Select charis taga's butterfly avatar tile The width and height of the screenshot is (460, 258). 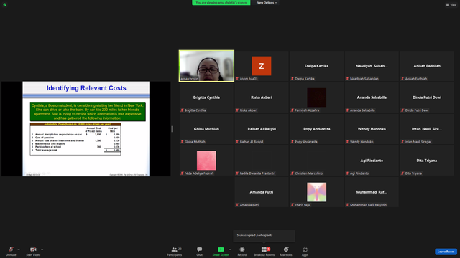click(x=316, y=192)
